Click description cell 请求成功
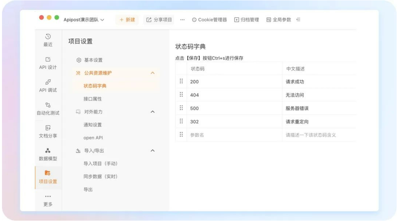This screenshot has height=222, width=398. [x=319, y=82]
